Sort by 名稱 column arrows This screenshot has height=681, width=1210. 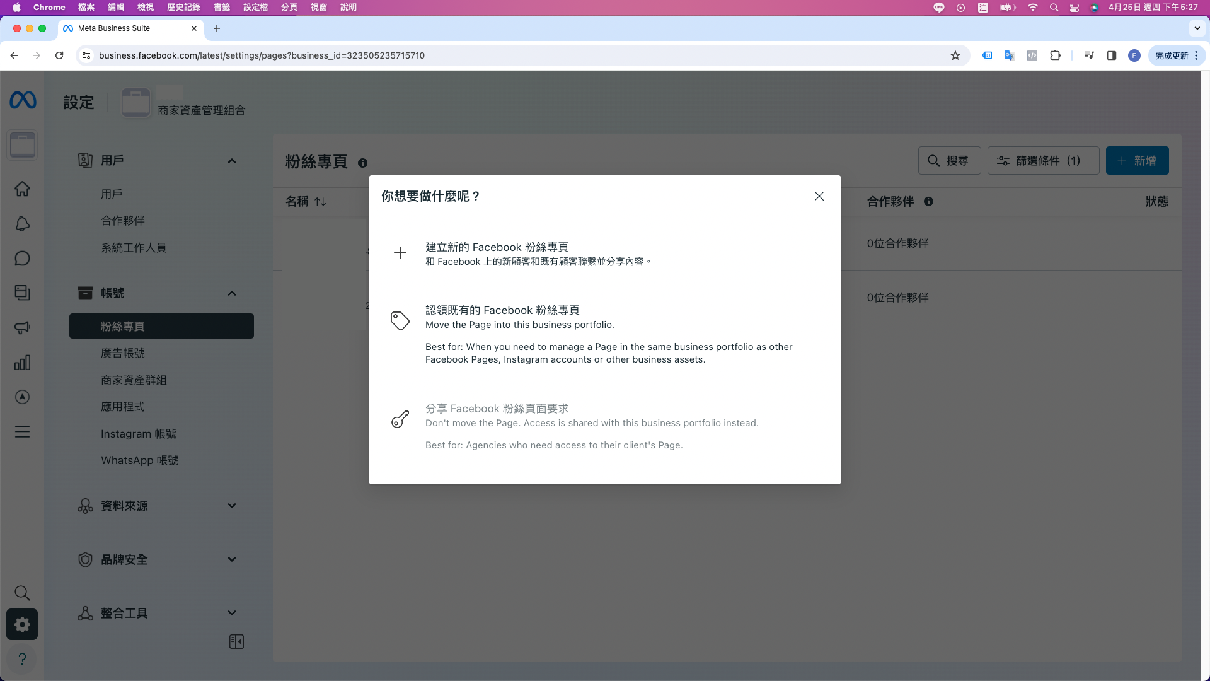coord(320,201)
